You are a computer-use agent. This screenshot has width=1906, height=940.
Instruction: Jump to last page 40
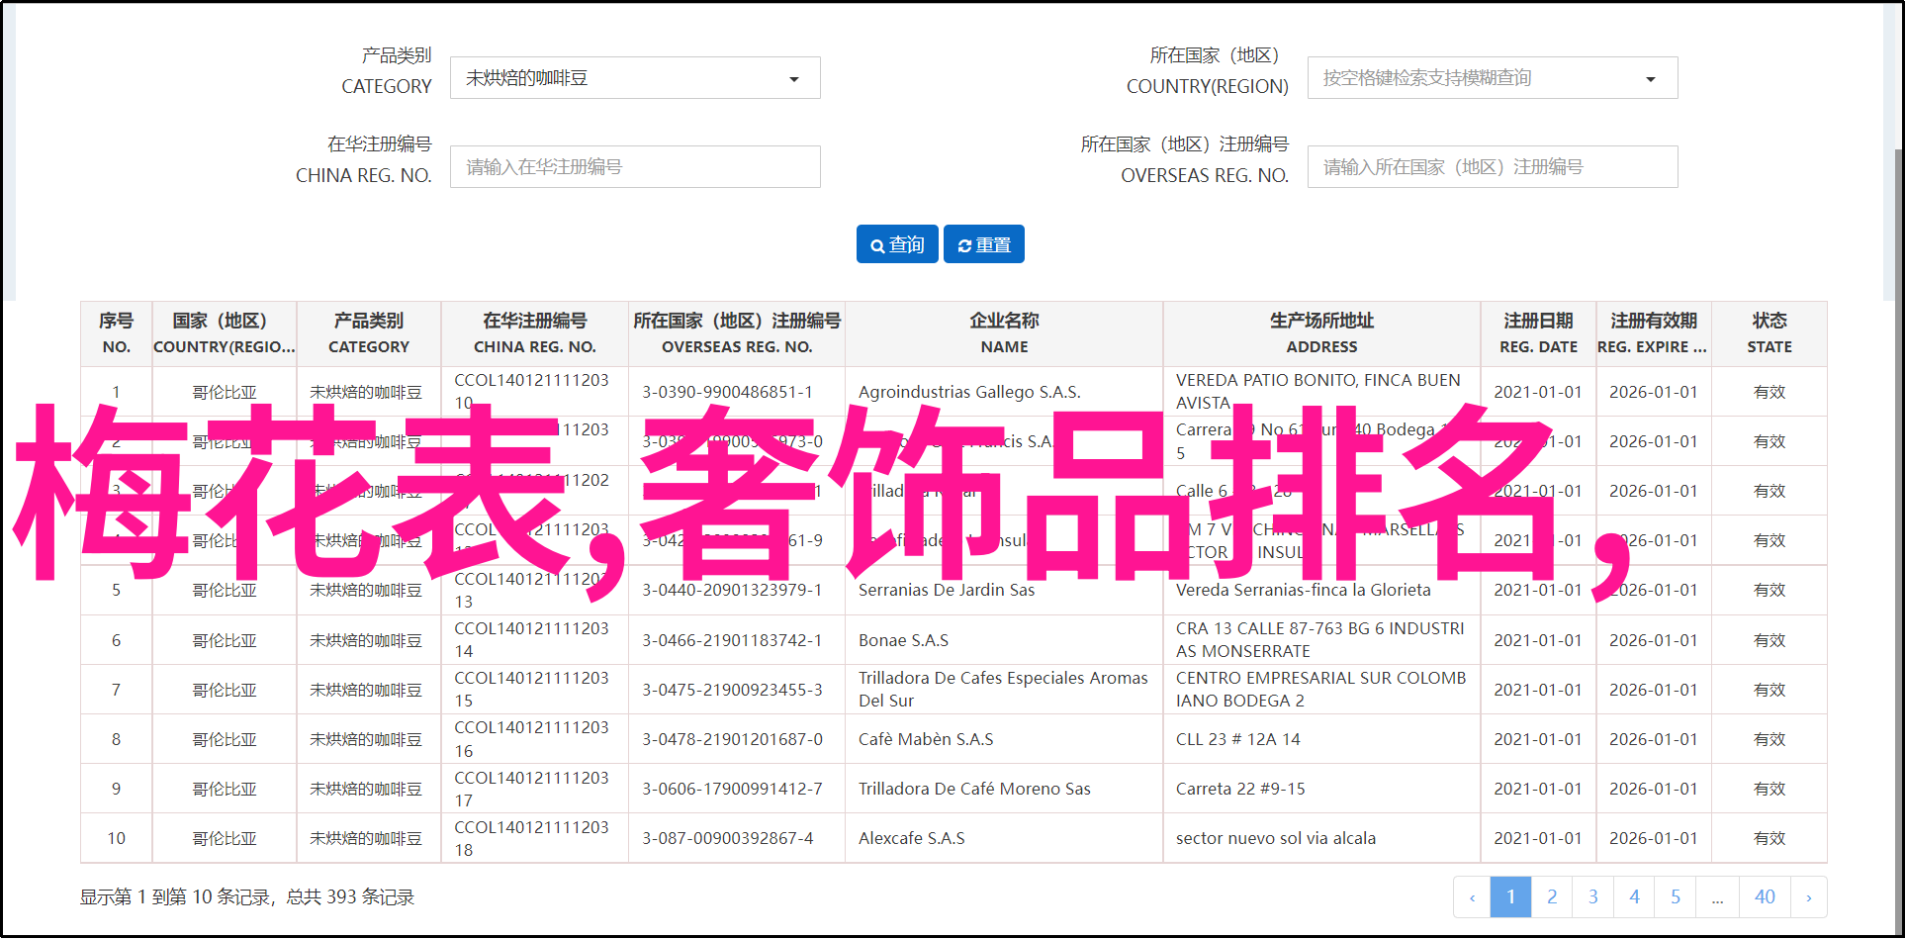tap(1765, 897)
